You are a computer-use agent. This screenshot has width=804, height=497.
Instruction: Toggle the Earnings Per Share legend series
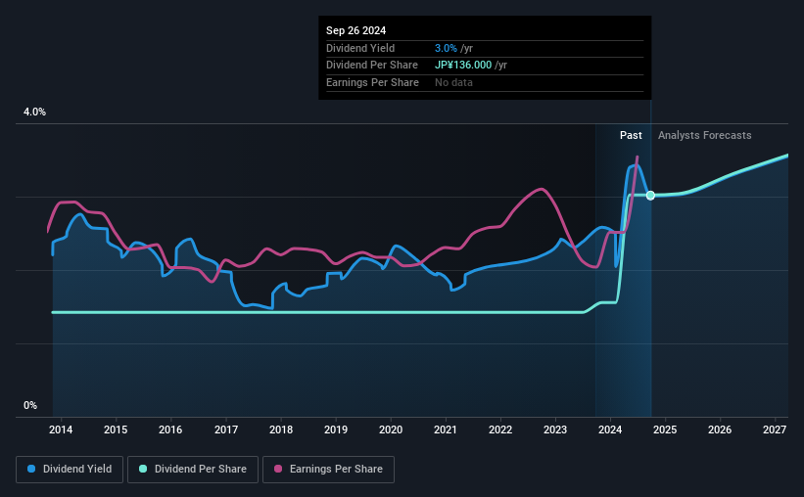(328, 470)
